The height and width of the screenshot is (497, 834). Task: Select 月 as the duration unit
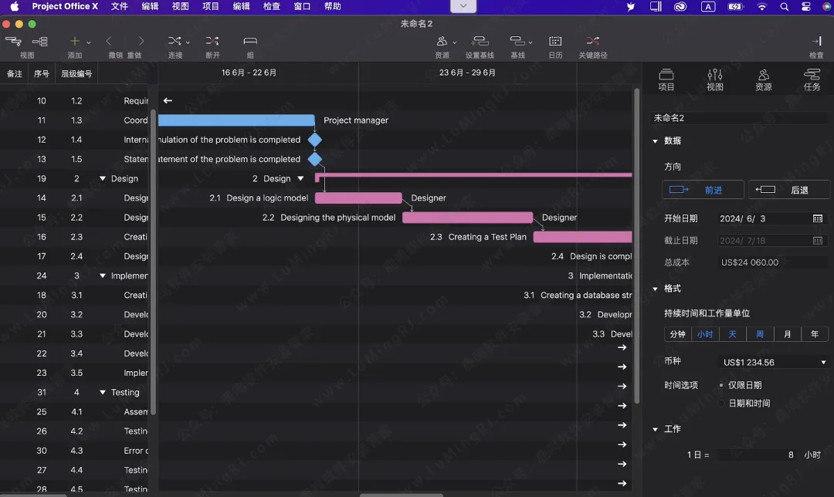(787, 334)
